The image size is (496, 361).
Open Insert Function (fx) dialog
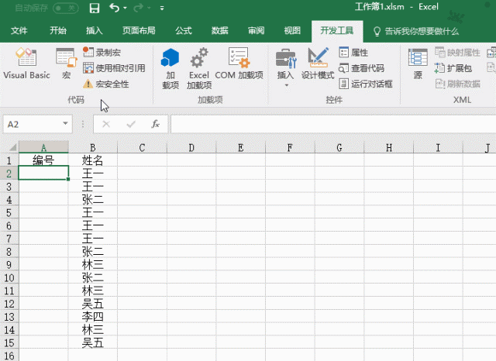click(155, 124)
